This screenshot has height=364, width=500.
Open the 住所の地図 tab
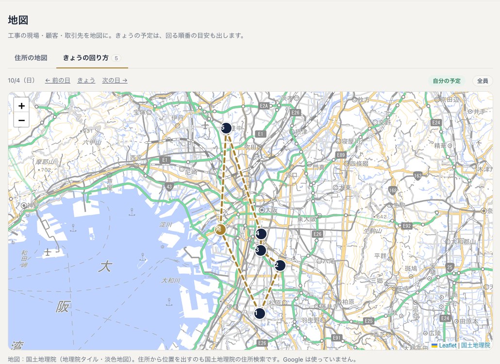31,58
